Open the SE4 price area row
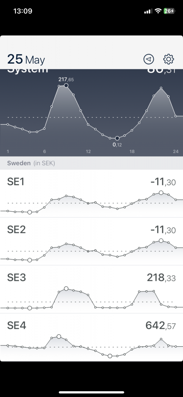Viewport: 183px width, 397px height. click(91, 337)
